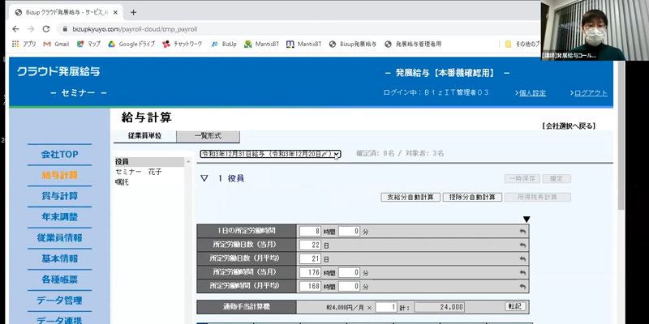Click minutes field of 1日の所定労働時間
Screen dimensions: 649x324
(x=350, y=232)
